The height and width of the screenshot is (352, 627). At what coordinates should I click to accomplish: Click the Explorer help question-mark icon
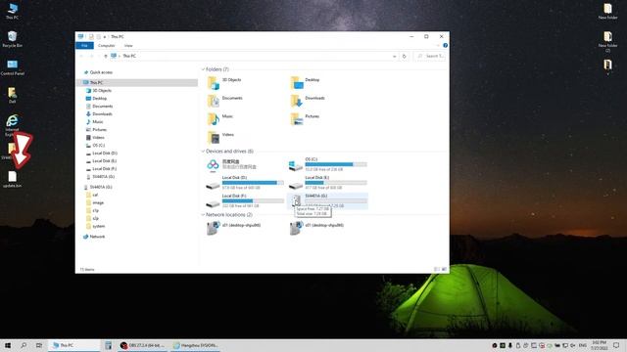tap(445, 46)
